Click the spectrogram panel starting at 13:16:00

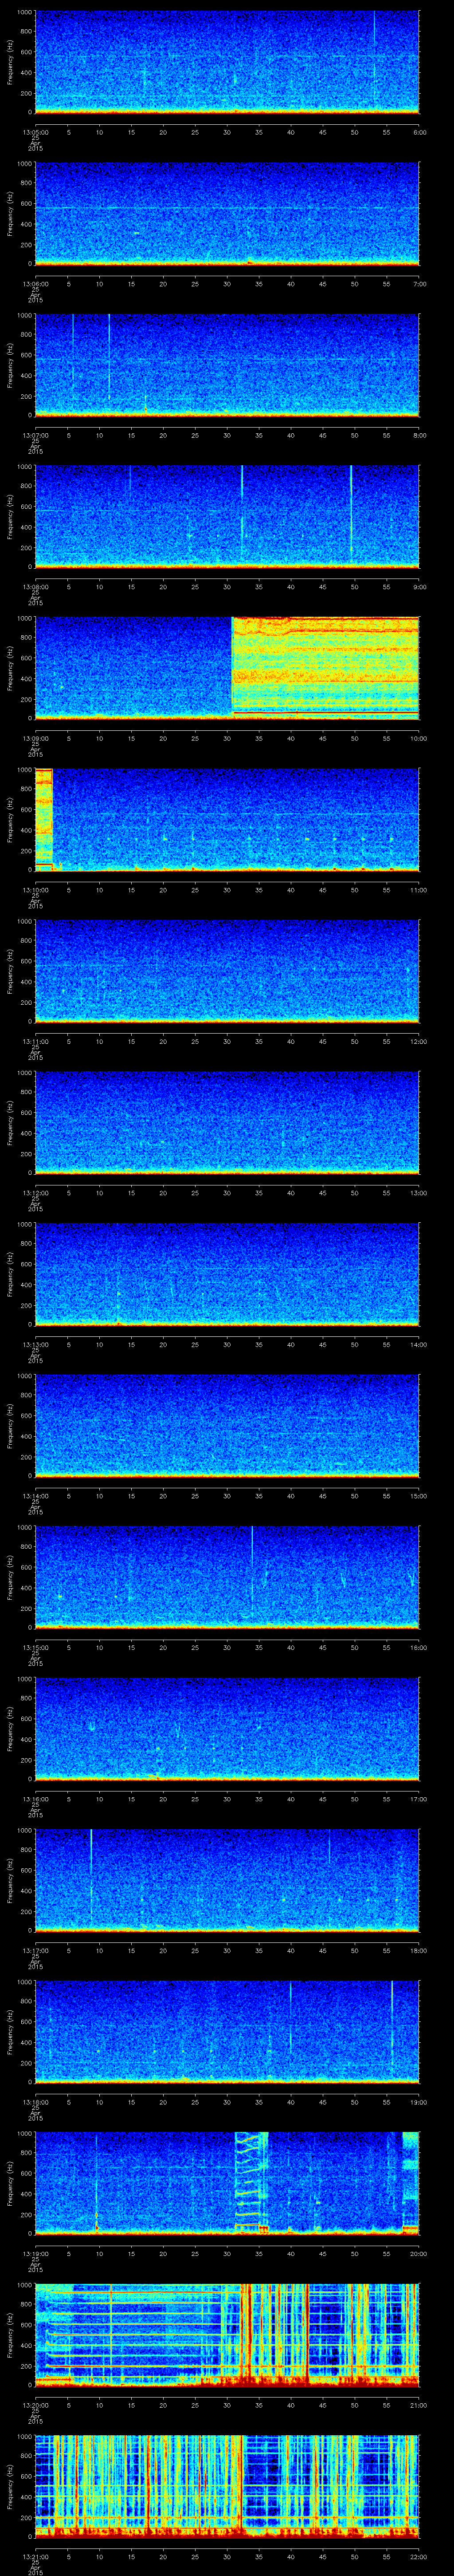click(227, 1729)
